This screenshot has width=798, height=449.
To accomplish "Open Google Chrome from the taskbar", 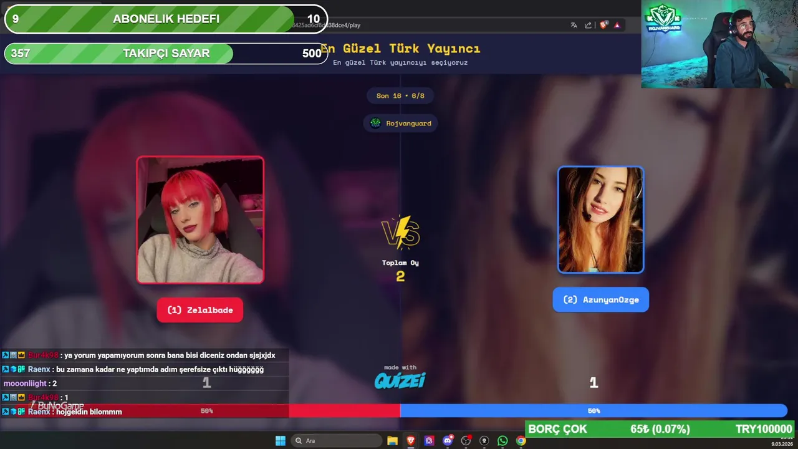I will coord(521,441).
